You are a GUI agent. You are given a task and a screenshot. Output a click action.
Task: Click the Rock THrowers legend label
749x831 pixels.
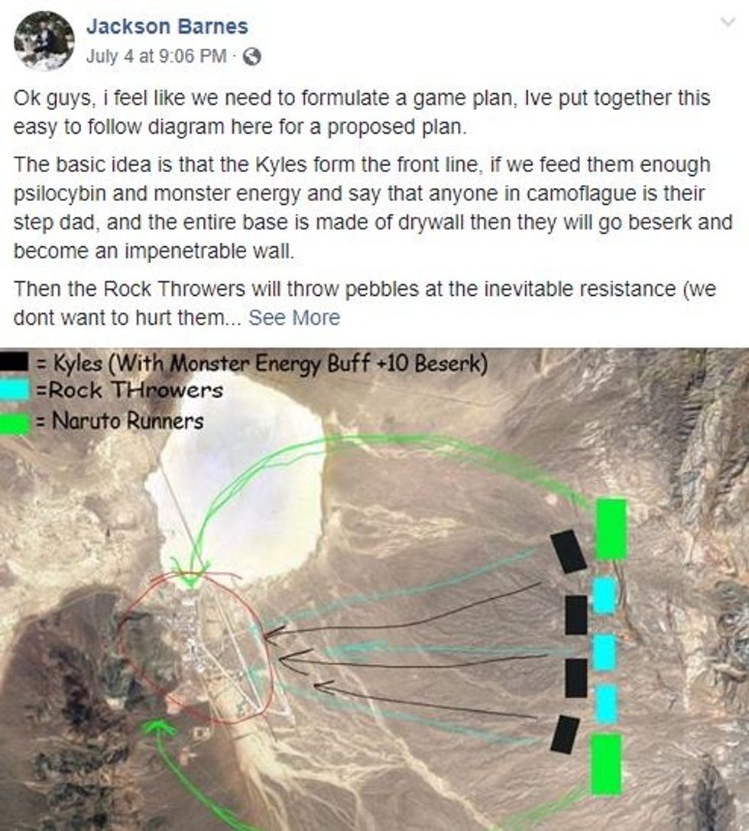(129, 391)
